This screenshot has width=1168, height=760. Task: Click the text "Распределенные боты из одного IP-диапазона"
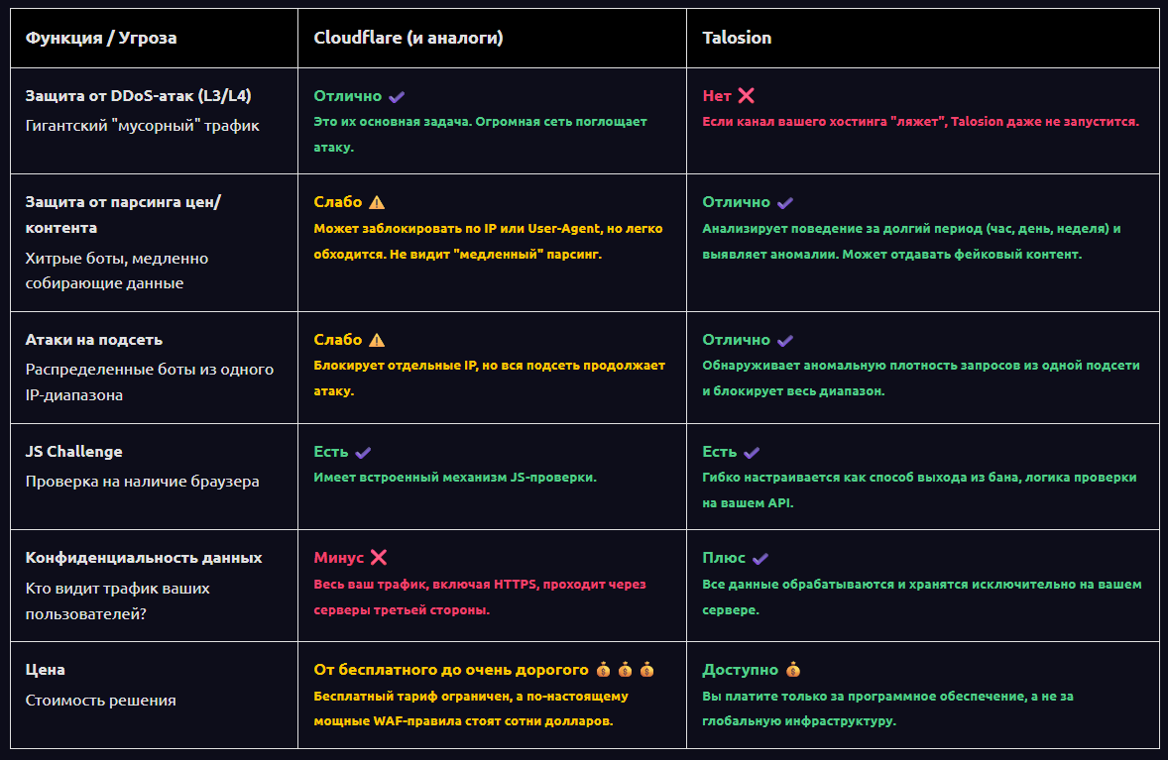click(x=150, y=381)
